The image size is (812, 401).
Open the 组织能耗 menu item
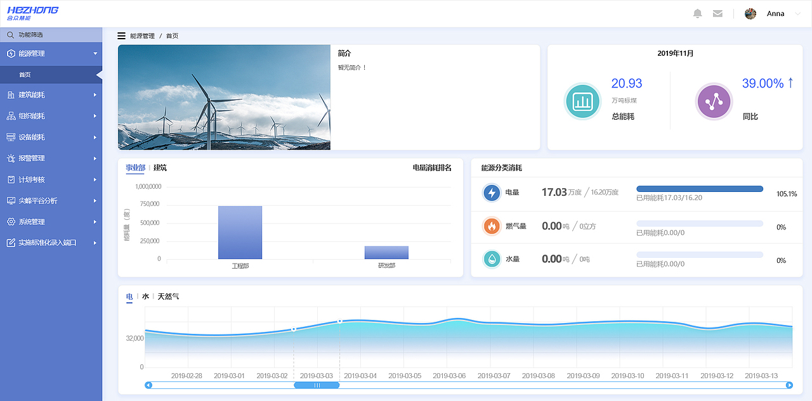(51, 116)
